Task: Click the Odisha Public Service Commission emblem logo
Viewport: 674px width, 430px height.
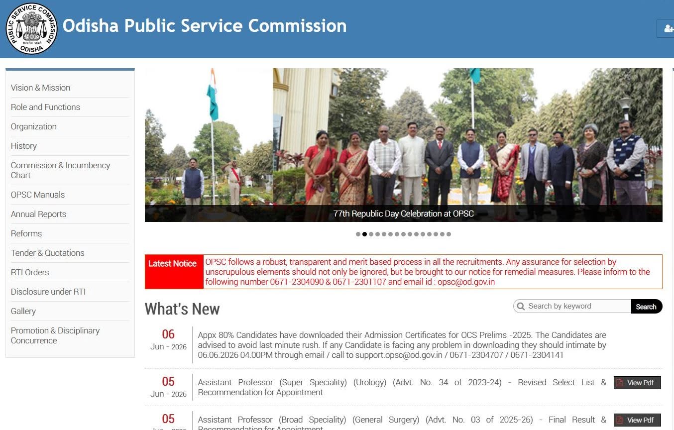Action: (x=32, y=28)
